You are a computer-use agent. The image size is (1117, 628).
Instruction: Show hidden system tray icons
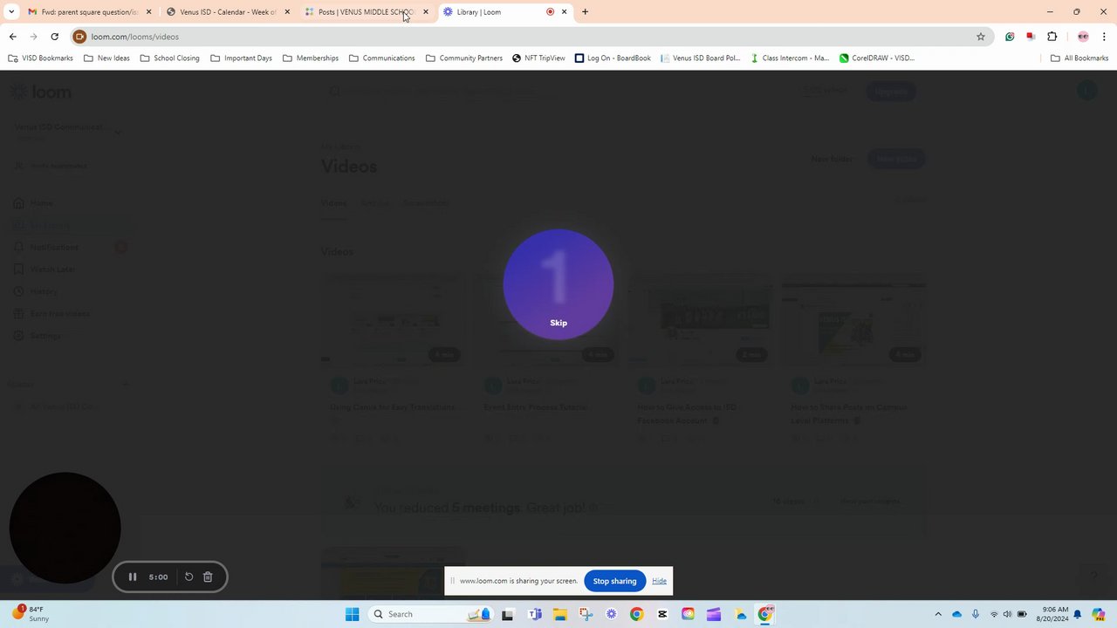(x=938, y=614)
